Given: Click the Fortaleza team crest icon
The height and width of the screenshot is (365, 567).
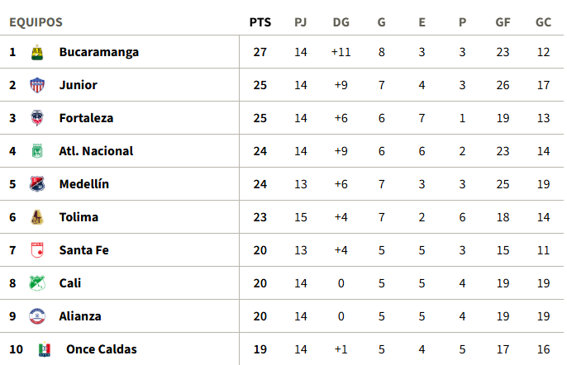Looking at the screenshot, I should point(36,118).
